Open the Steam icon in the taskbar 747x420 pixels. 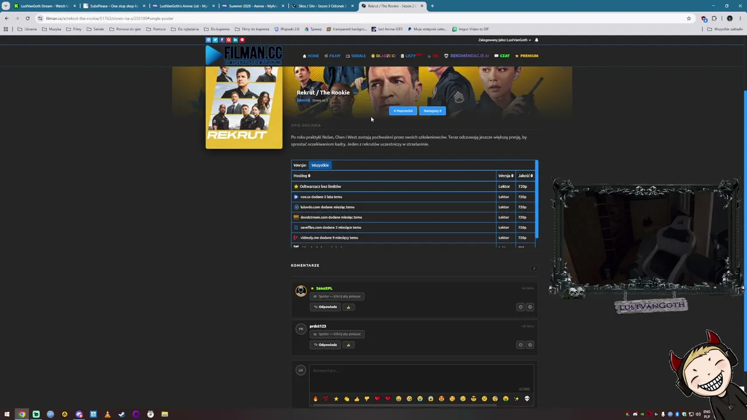[x=121, y=414]
